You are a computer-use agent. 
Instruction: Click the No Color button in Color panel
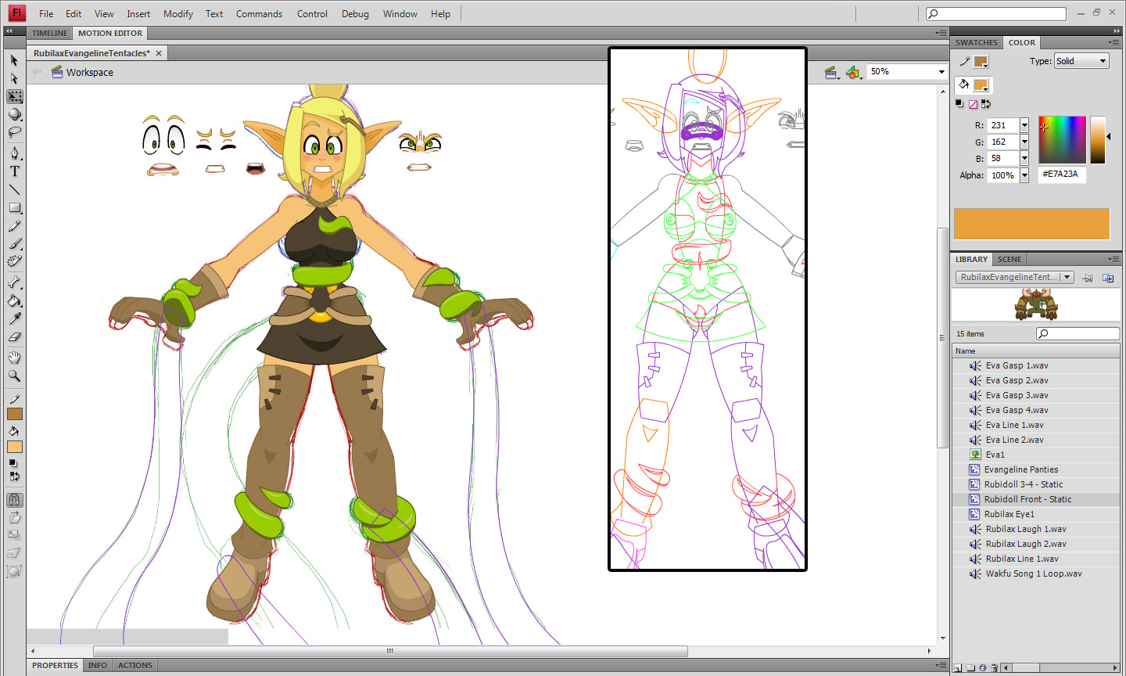pos(973,104)
